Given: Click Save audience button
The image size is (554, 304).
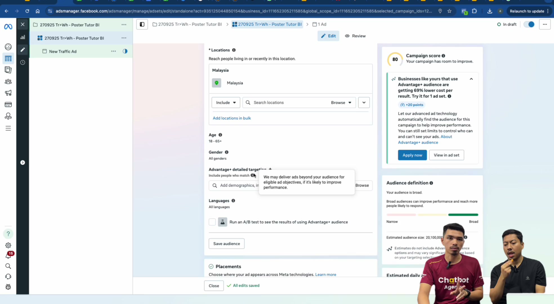Looking at the screenshot, I should click(x=227, y=244).
